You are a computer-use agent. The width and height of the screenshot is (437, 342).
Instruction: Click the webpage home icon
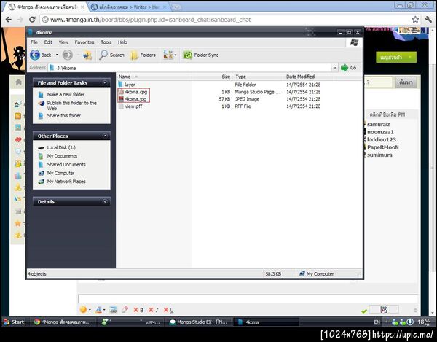[19, 82]
